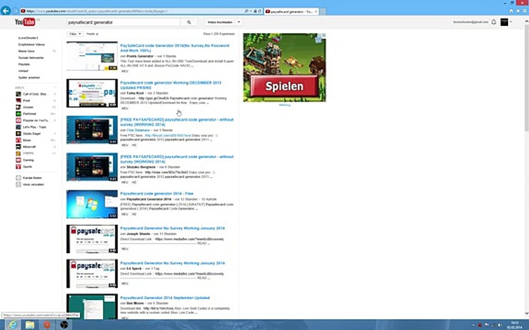Open the Music channel icon in the sidebar
The image size is (529, 330).
(x=18, y=140)
